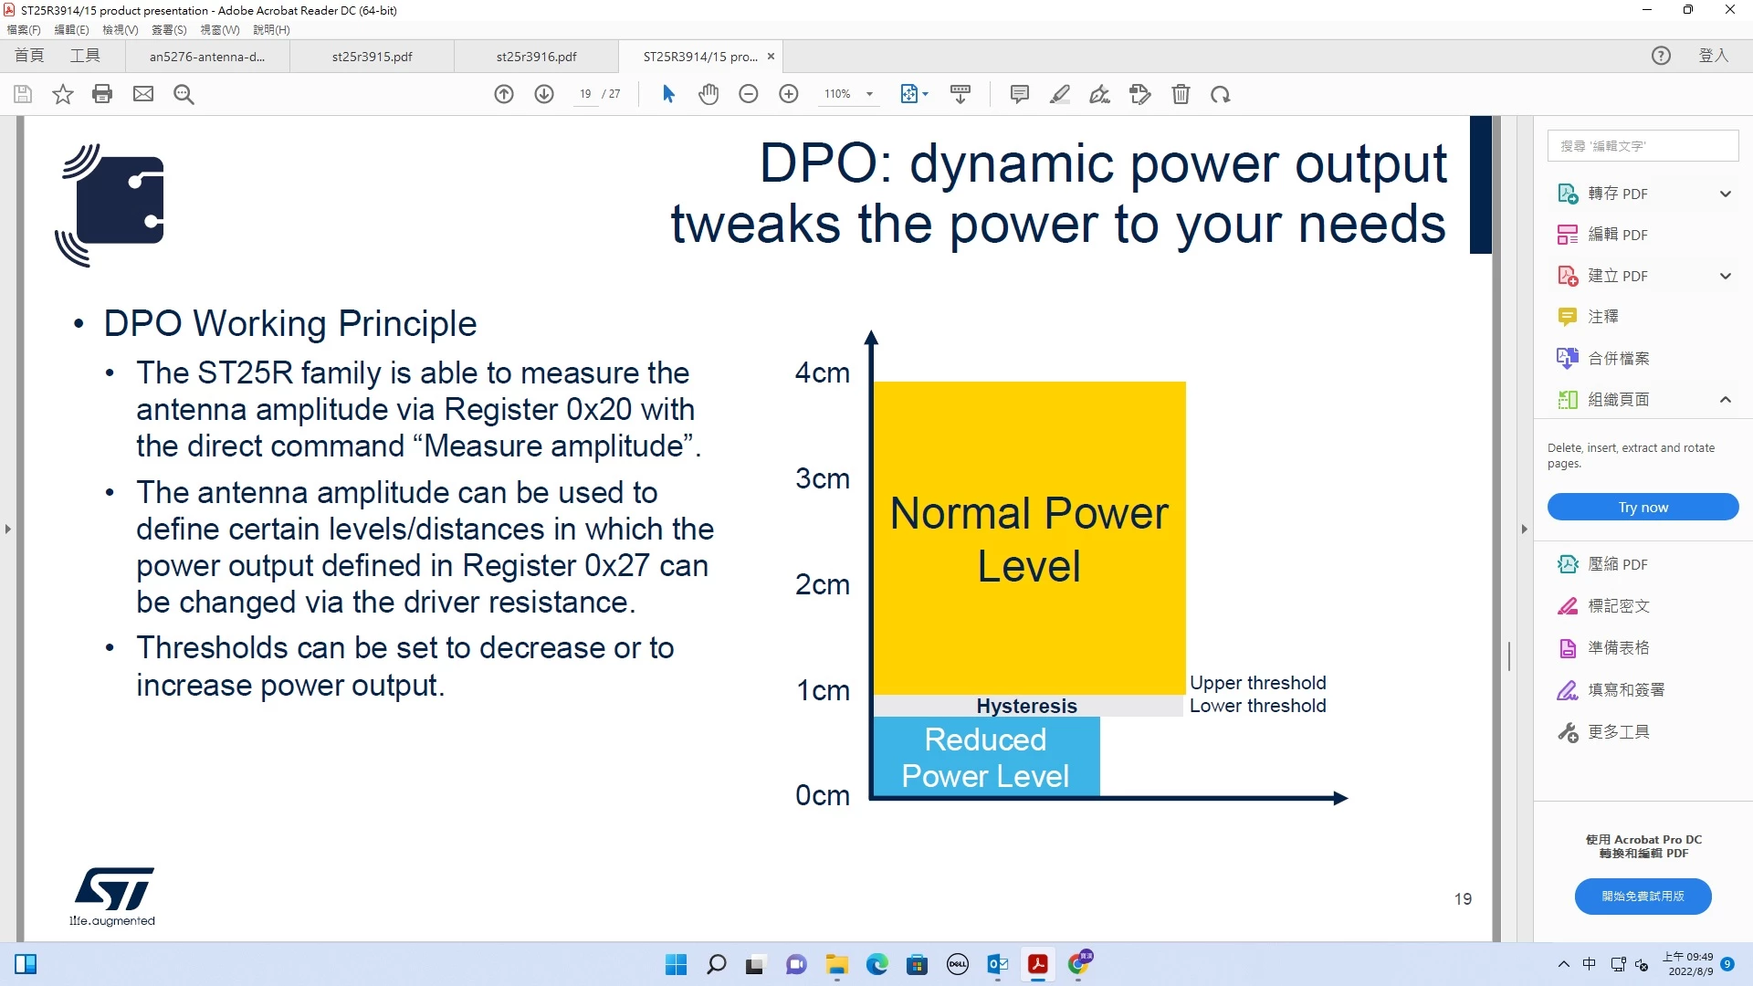Go to next page arrow
Screen dimensions: 1753x986
point(544,94)
